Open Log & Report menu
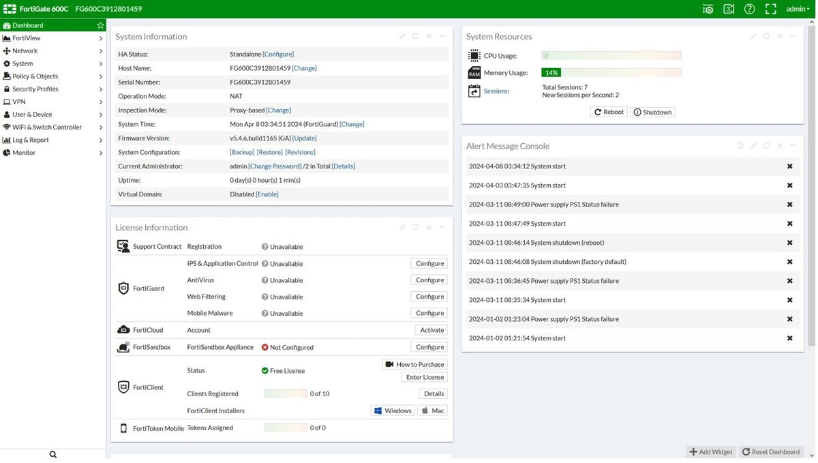The image size is (818, 463). 53,140
